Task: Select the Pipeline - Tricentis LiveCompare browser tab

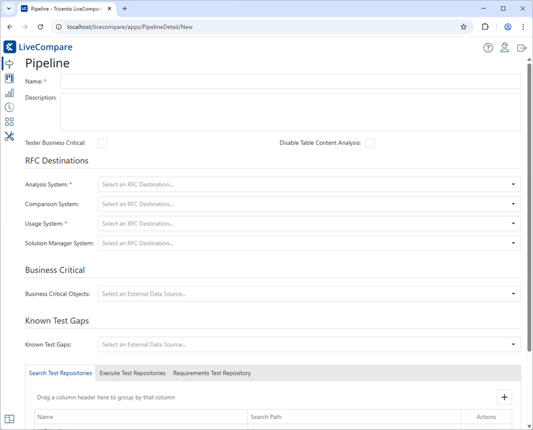Action: (66, 9)
